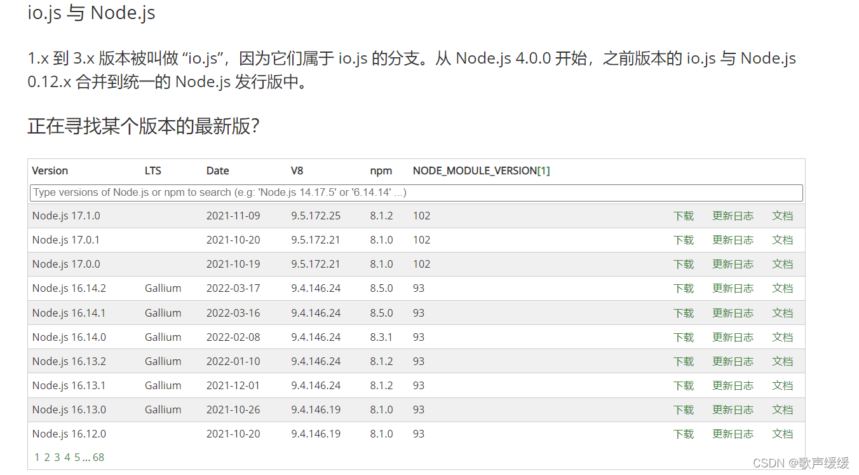This screenshot has height=475, width=859.
Task: Open changelog for Node.js 17.1.0
Action: [x=733, y=216]
